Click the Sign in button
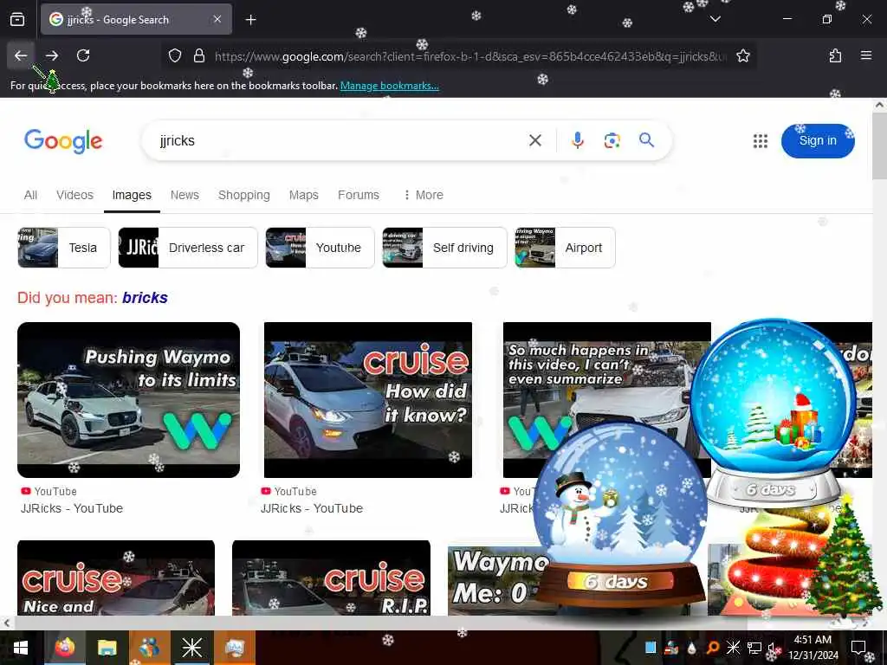The image size is (887, 665). pos(818,141)
